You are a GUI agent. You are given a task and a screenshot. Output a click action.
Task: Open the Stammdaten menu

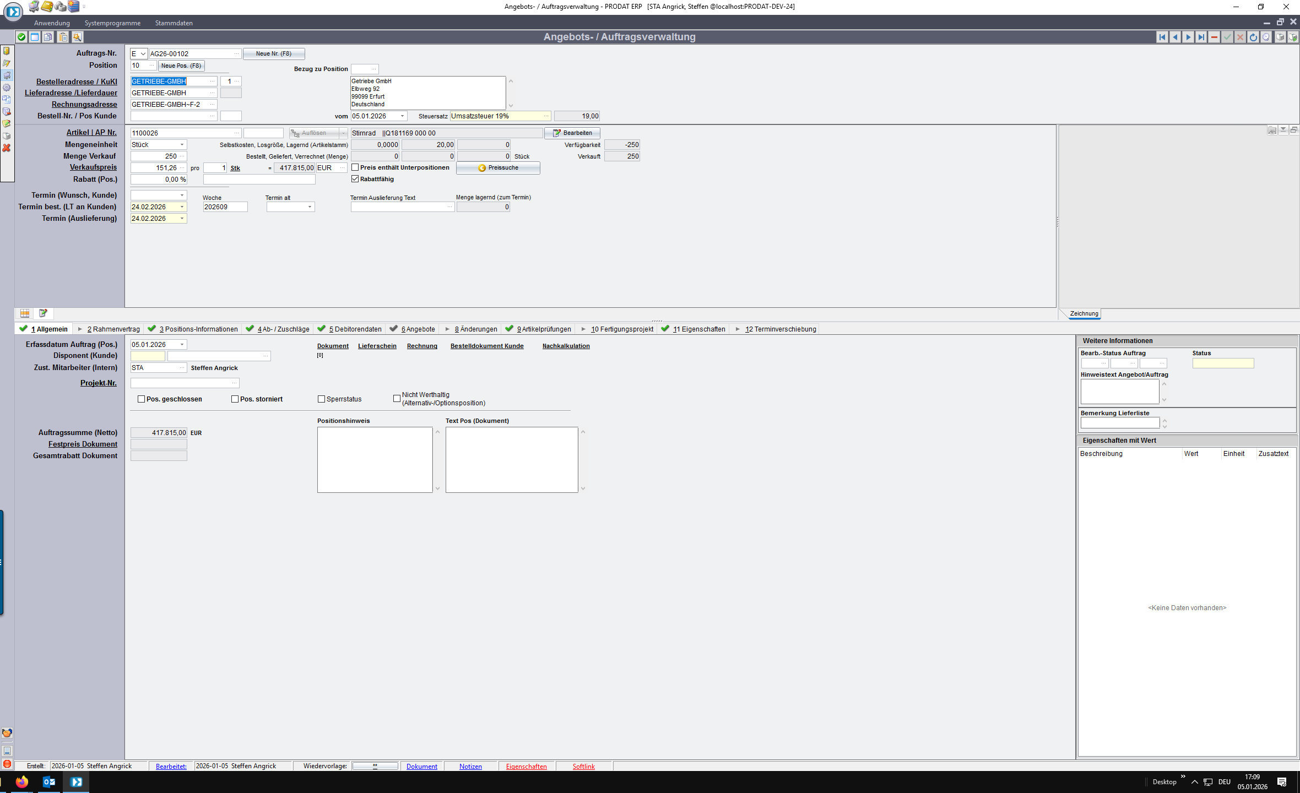click(x=174, y=23)
